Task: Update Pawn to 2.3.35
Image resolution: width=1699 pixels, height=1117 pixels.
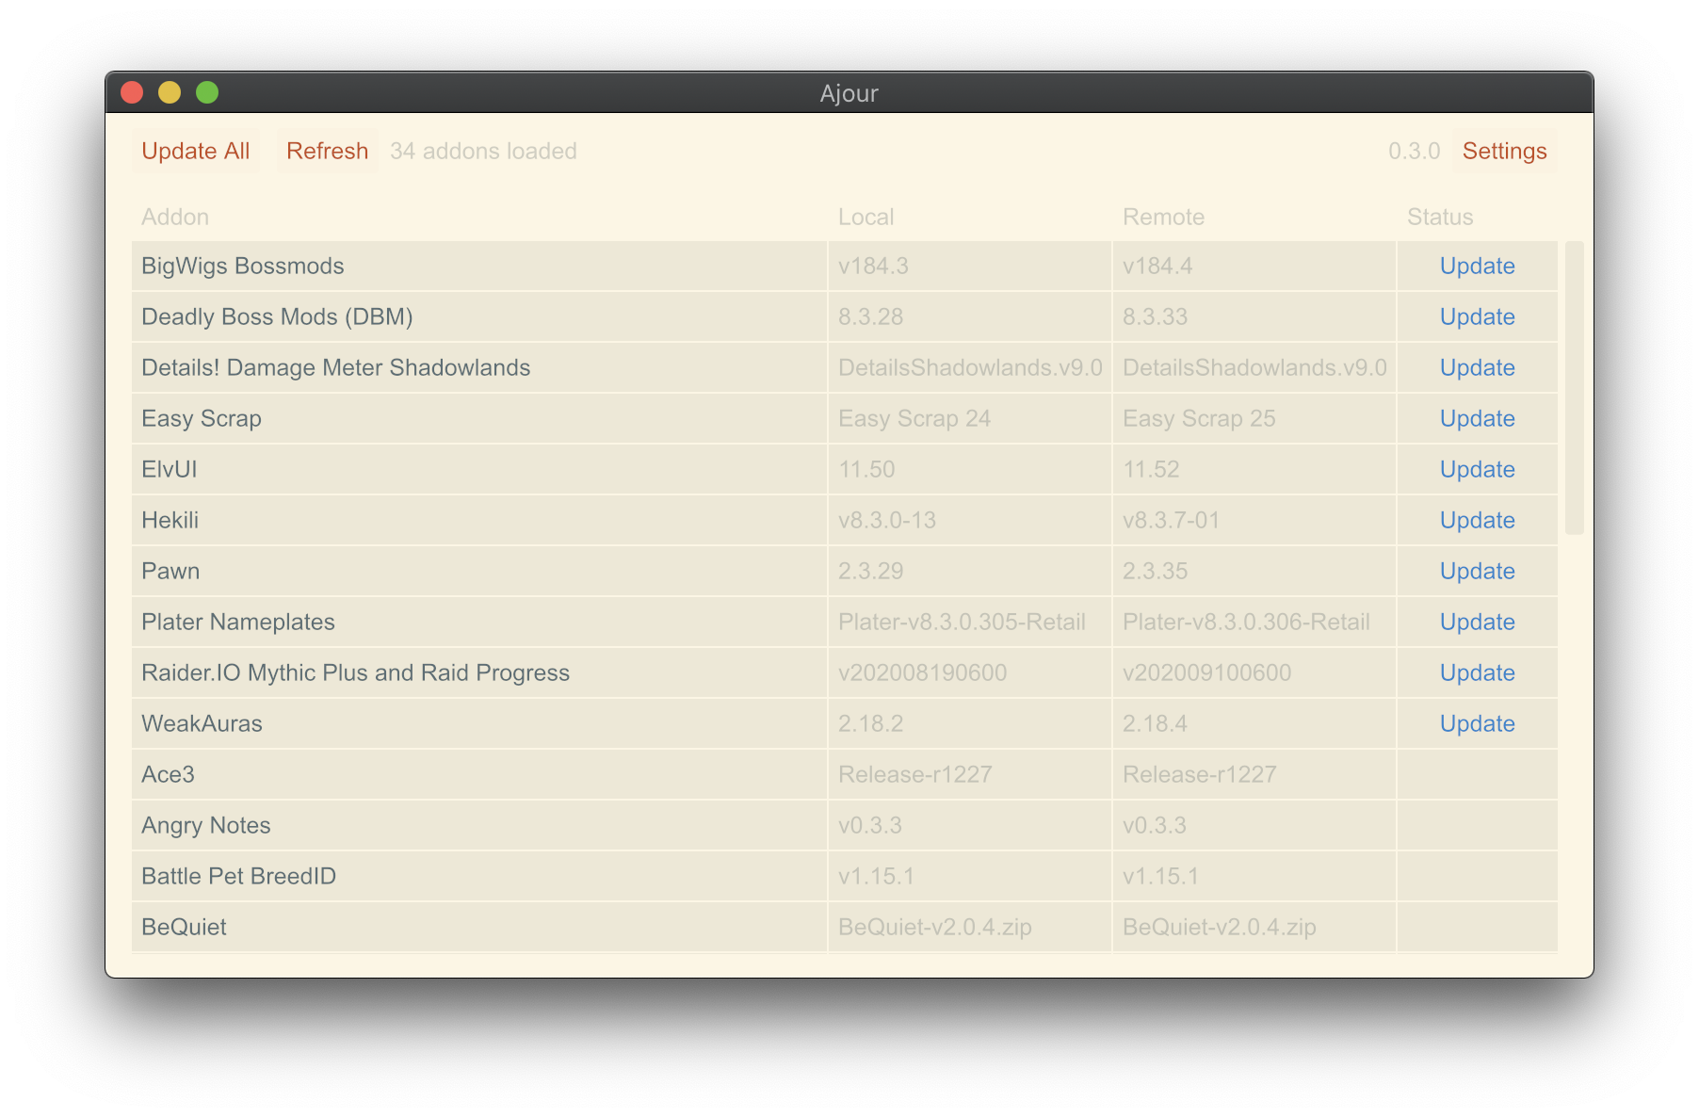Action: pos(1477,571)
